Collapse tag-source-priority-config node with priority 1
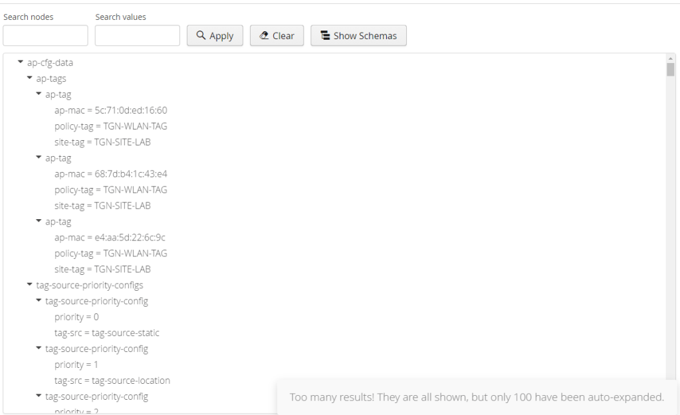680x415 pixels. 39,349
